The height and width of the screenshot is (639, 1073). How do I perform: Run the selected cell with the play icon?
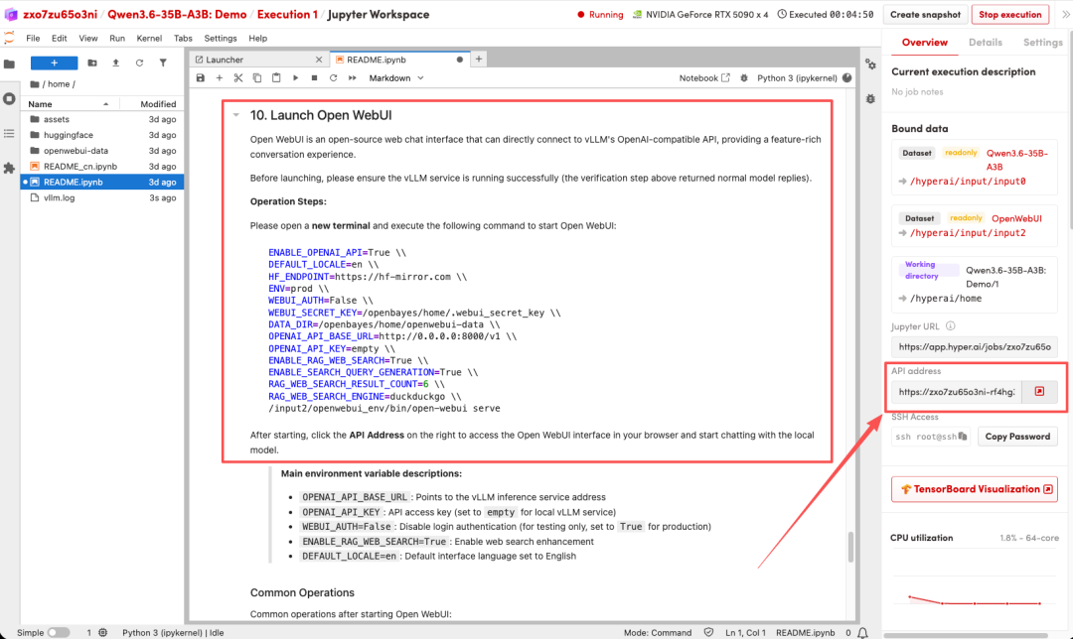click(x=295, y=78)
